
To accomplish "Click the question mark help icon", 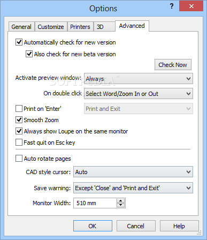I will pyautogui.click(x=172, y=6).
